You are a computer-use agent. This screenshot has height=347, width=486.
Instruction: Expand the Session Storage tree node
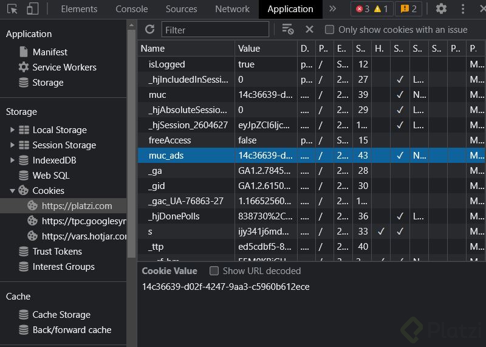tap(12, 145)
